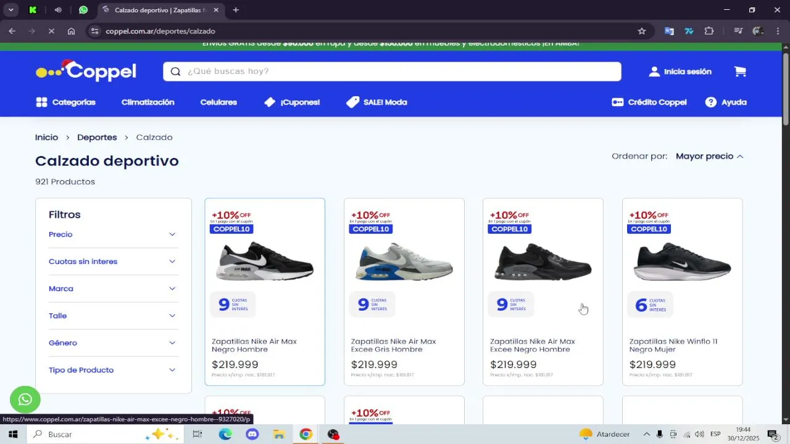Go to Deportes breadcrumb
Screen dimensions: 790x444
(97, 138)
